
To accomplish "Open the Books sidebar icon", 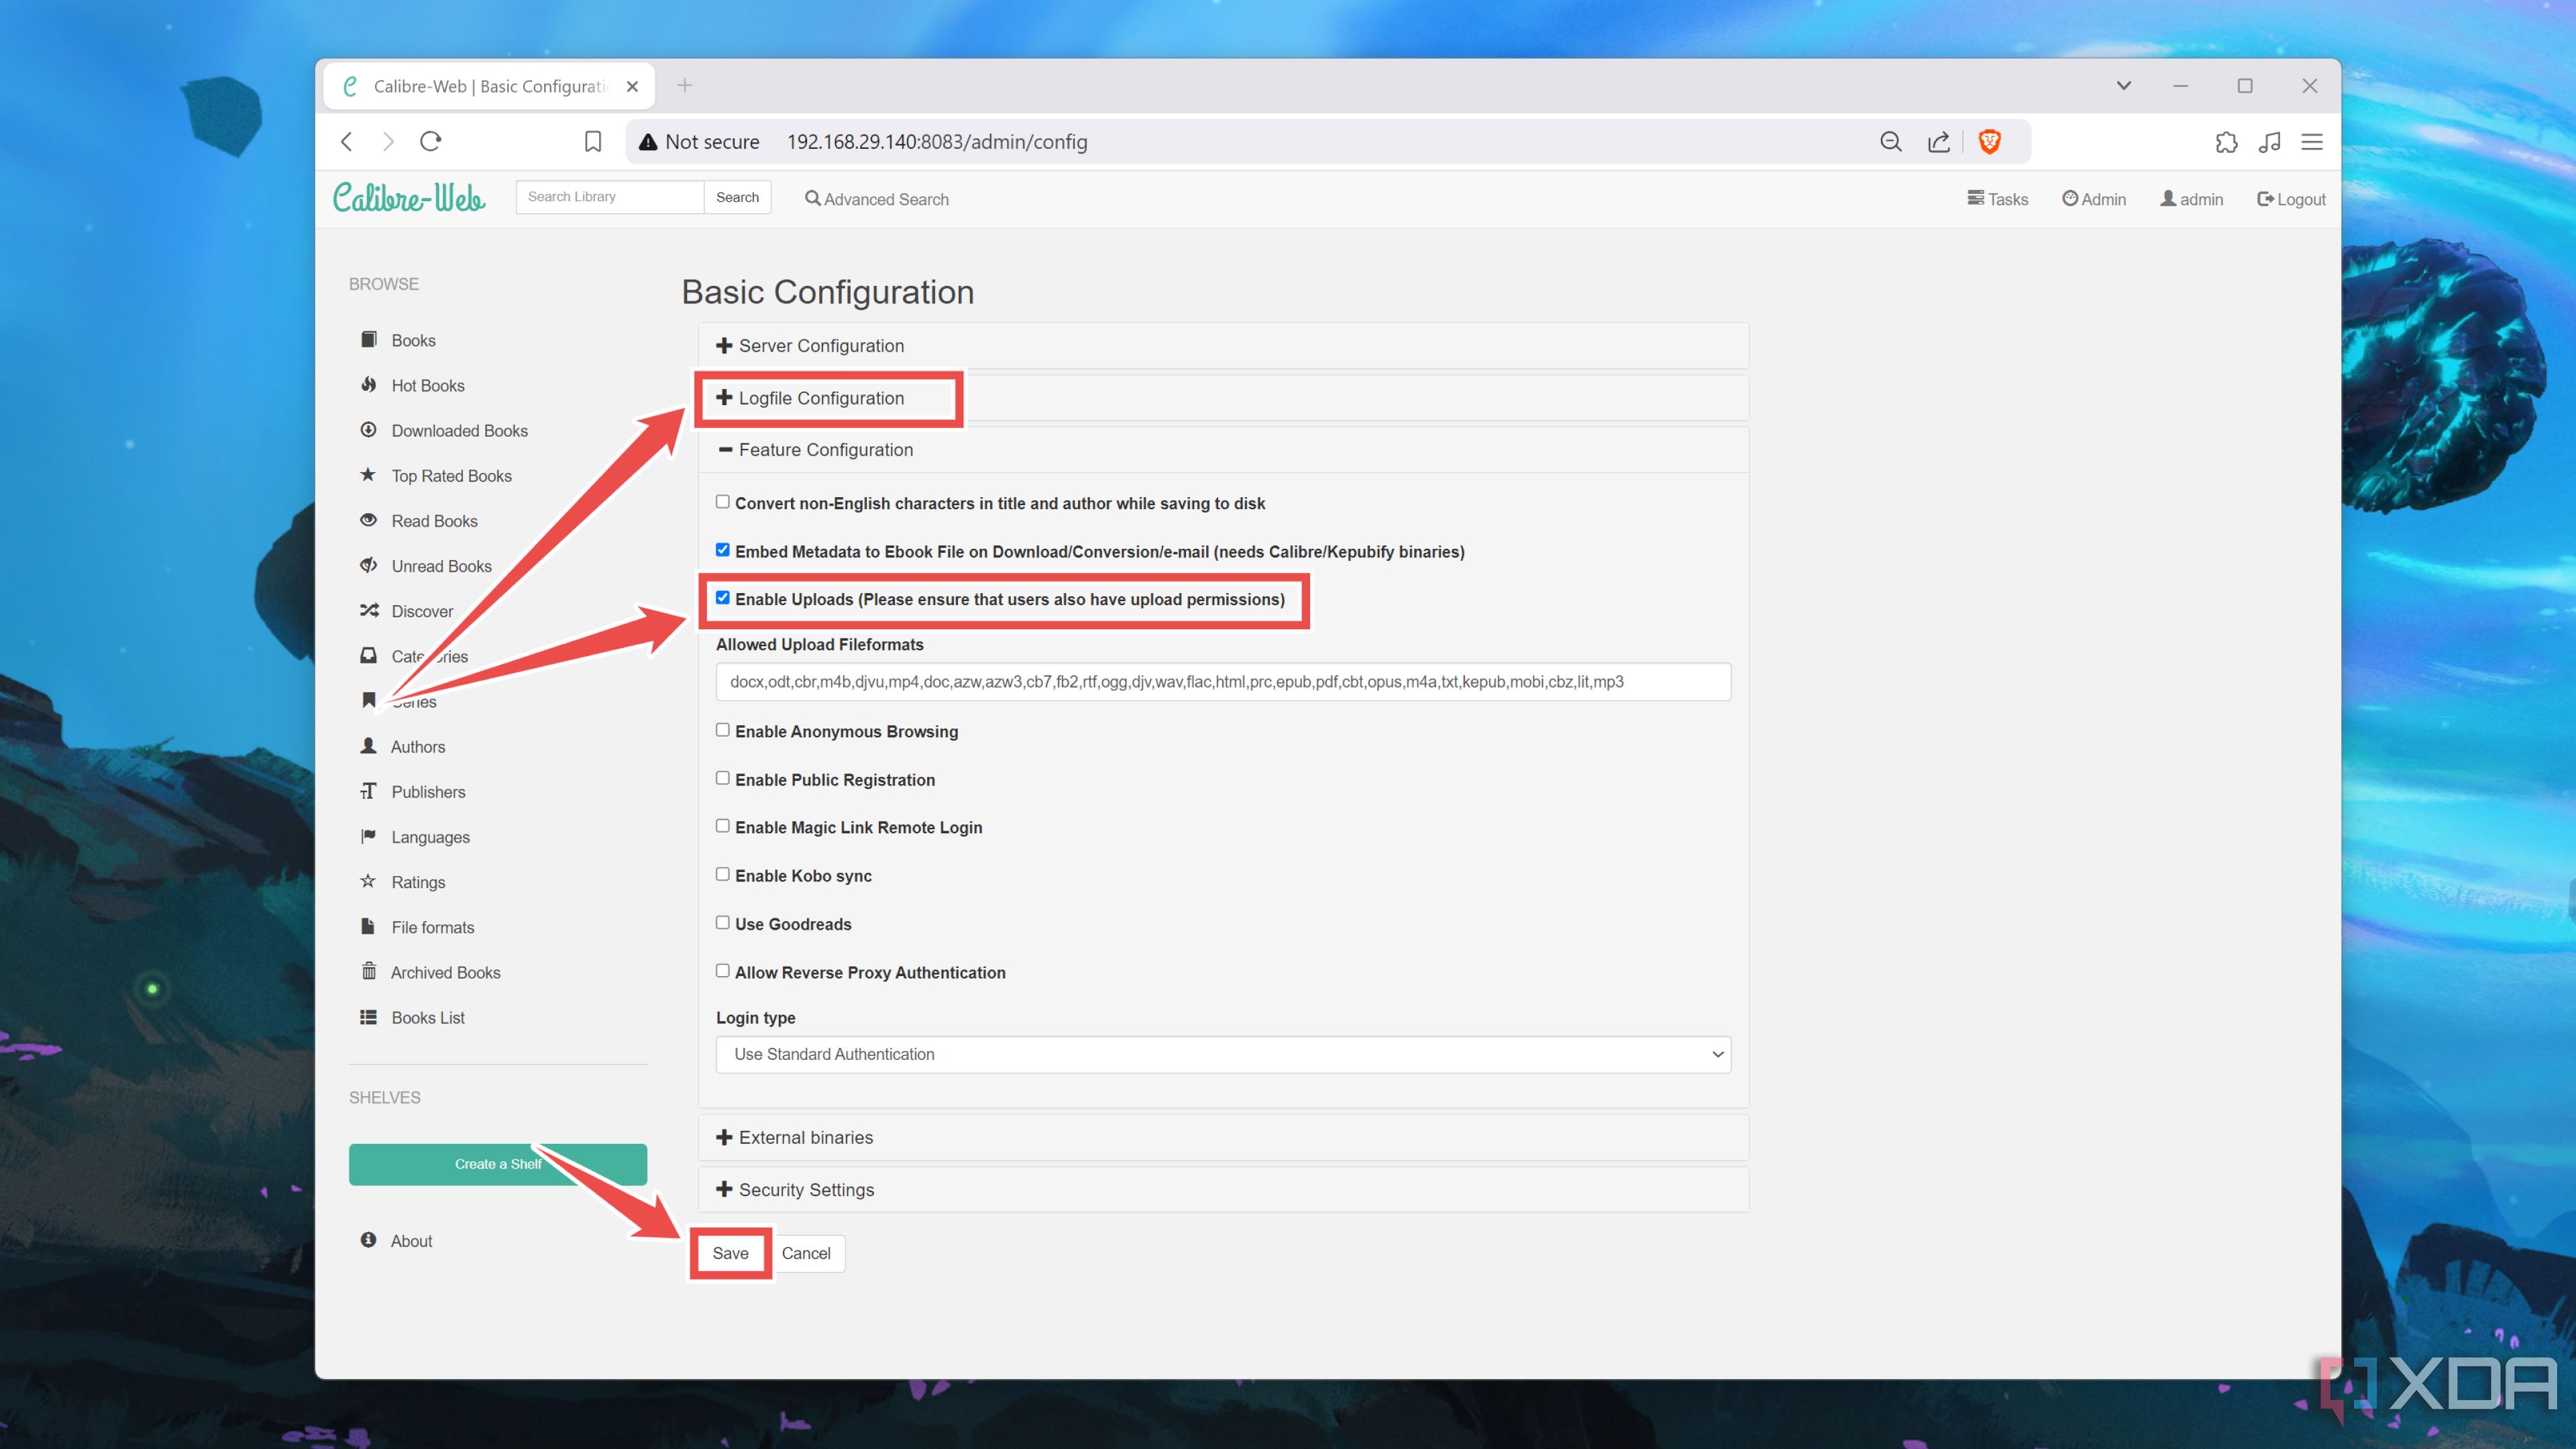I will click(x=369, y=339).
